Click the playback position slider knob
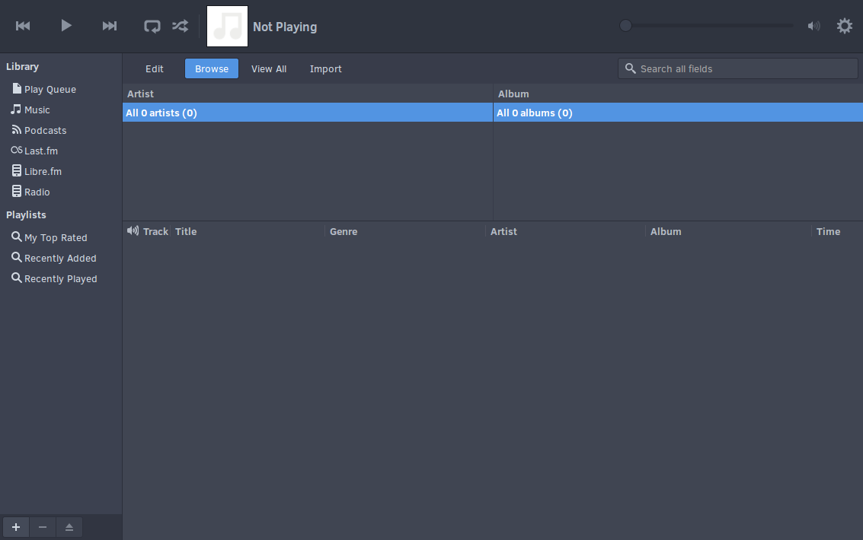 tap(625, 25)
